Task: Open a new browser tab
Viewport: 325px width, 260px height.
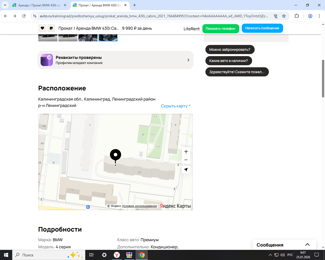Action: pos(135,5)
